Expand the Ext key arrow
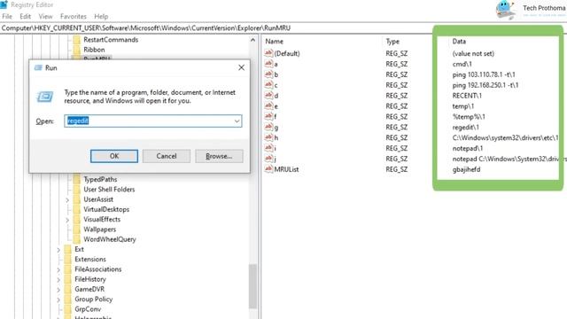Image resolution: width=567 pixels, height=319 pixels. click(58, 250)
